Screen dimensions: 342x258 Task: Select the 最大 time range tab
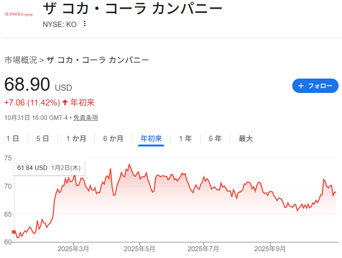(245, 139)
